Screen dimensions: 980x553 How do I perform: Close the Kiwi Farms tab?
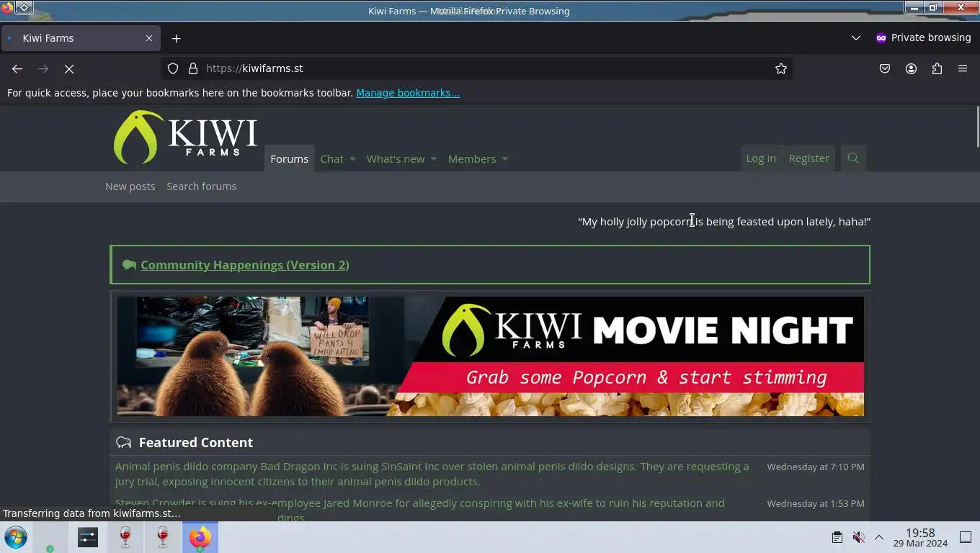pyautogui.click(x=149, y=38)
